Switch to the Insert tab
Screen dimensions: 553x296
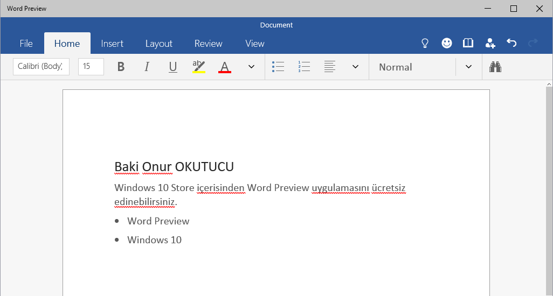(112, 43)
